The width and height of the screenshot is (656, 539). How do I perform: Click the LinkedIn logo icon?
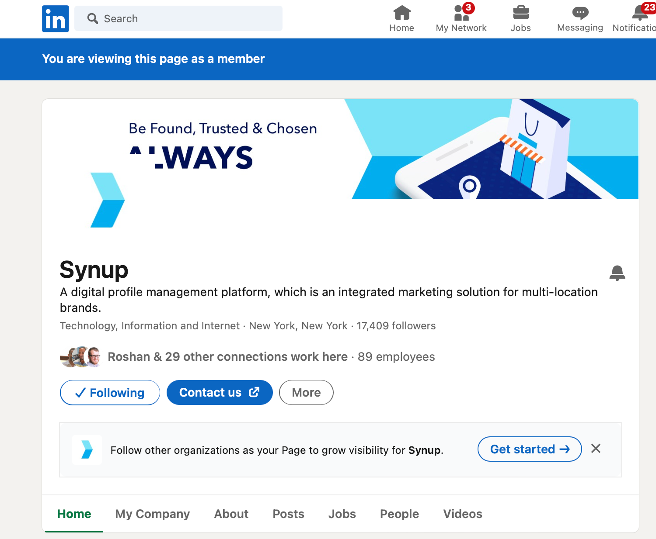56,19
